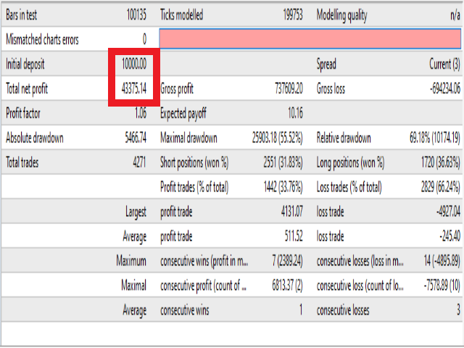Select the consecutive wins value 7 (2389.24)

287,261
